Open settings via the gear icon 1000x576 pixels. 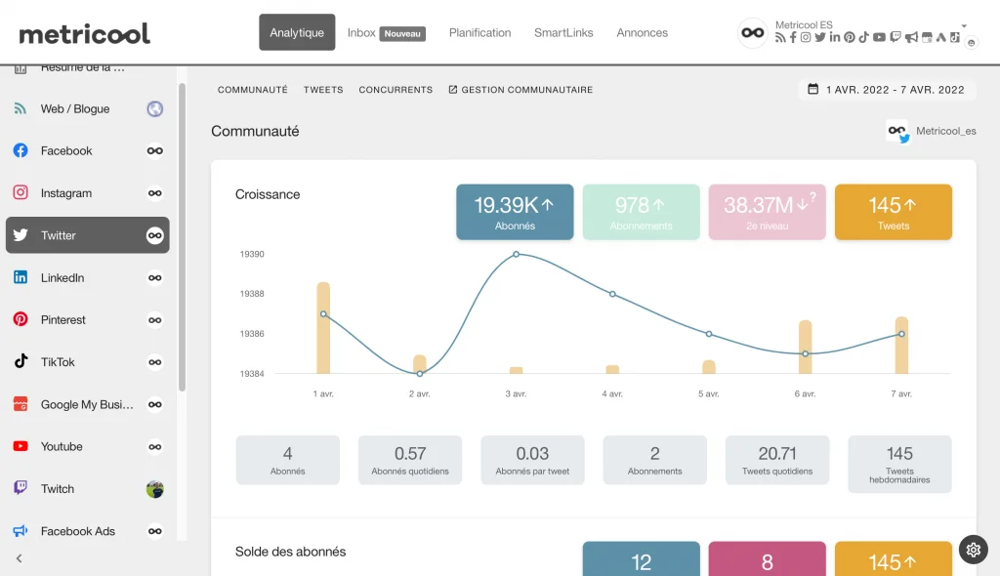973,550
